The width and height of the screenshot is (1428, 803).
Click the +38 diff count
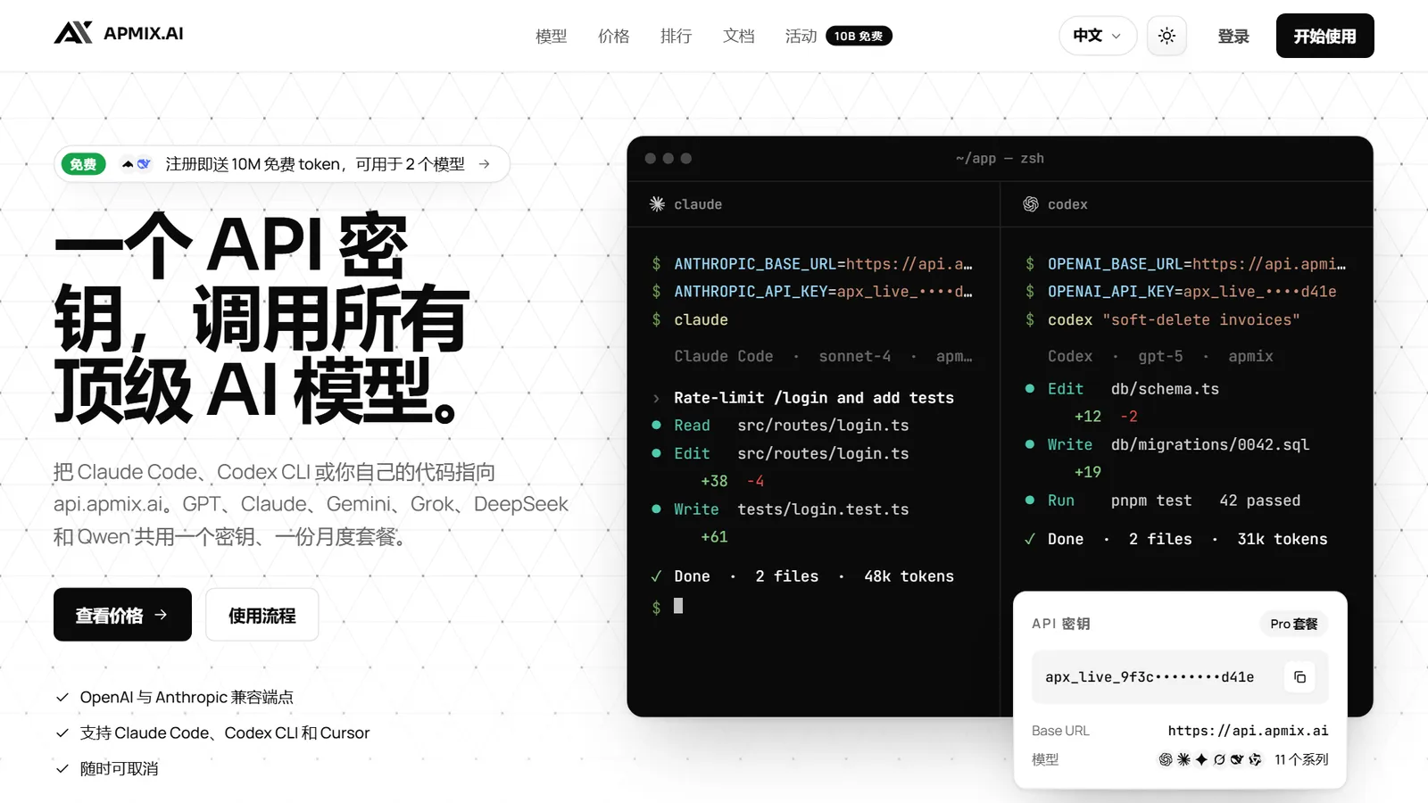point(714,481)
